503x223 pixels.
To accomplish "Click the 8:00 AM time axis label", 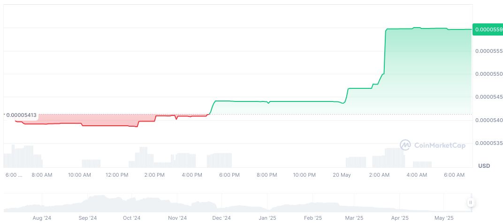I will tap(42, 175).
